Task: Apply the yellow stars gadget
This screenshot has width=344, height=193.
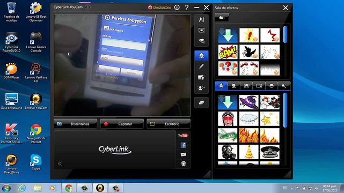Action: pyautogui.click(x=270, y=118)
